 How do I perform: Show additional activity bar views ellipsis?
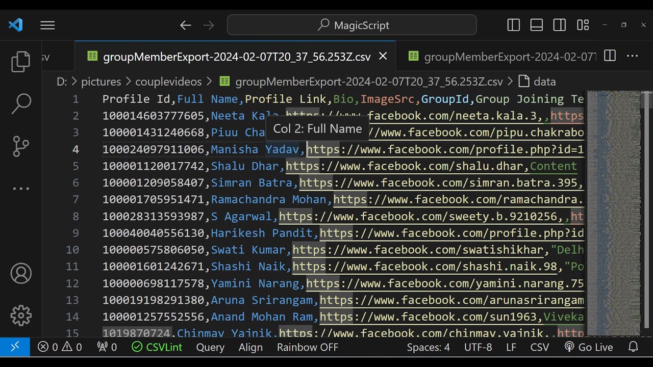(21, 189)
